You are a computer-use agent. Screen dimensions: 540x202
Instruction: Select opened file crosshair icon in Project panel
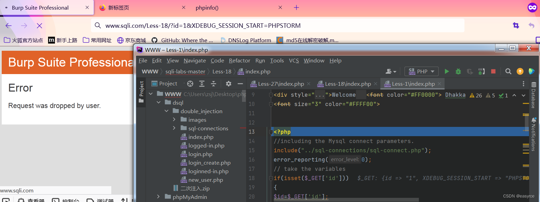190,84
